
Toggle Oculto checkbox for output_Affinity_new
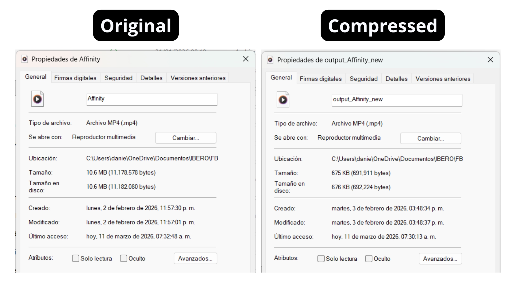(x=369, y=259)
